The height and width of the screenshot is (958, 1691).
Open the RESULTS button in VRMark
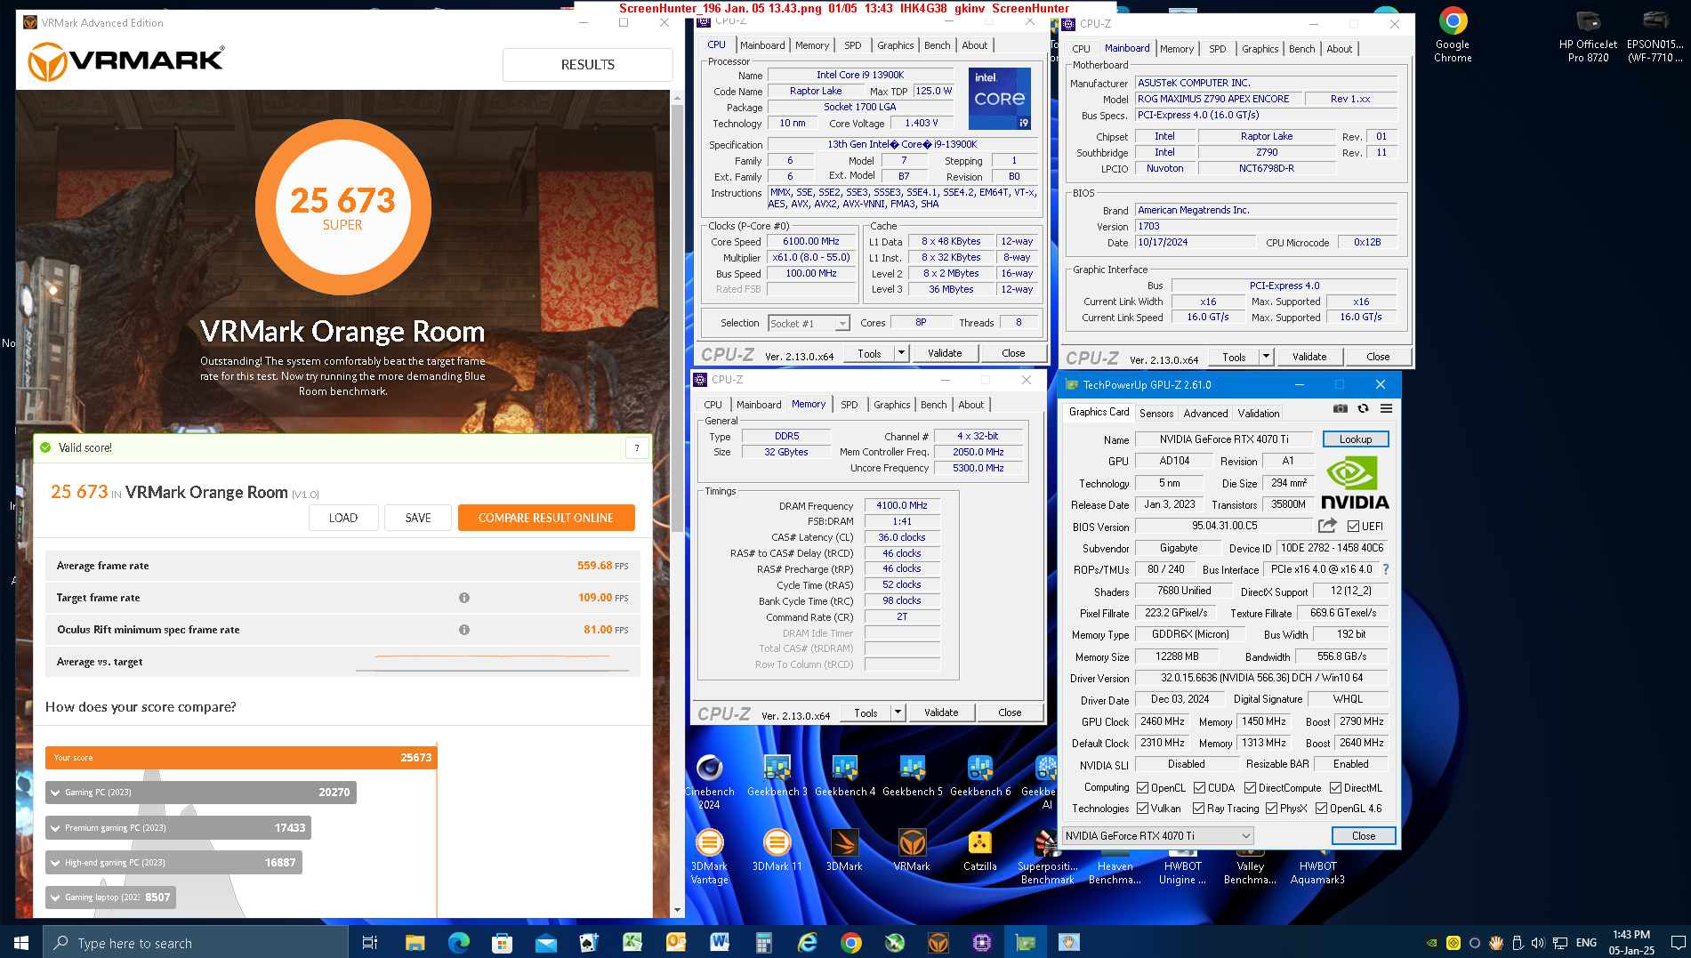(x=587, y=65)
